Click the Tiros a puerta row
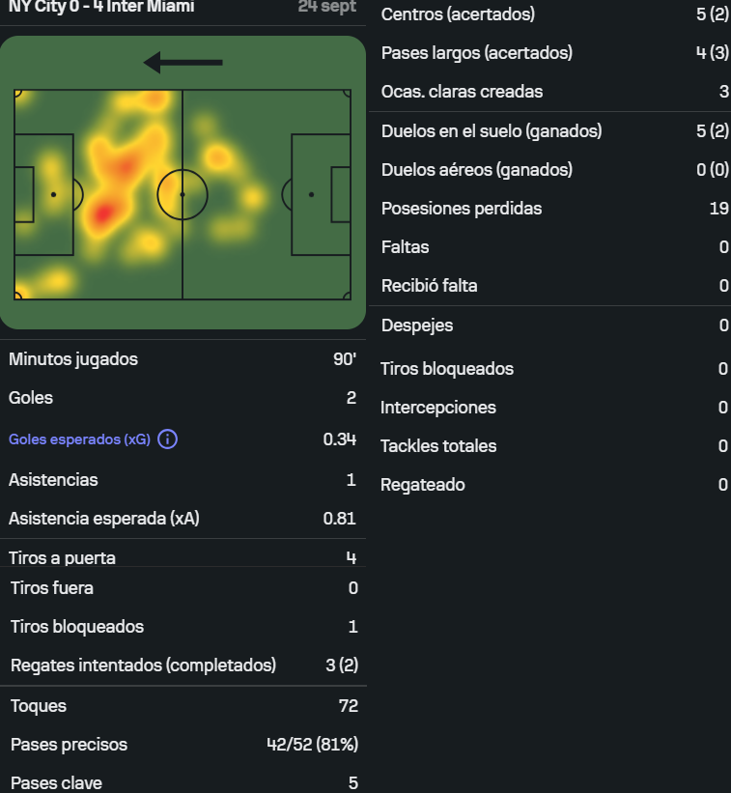The width and height of the screenshot is (731, 793). 183,557
